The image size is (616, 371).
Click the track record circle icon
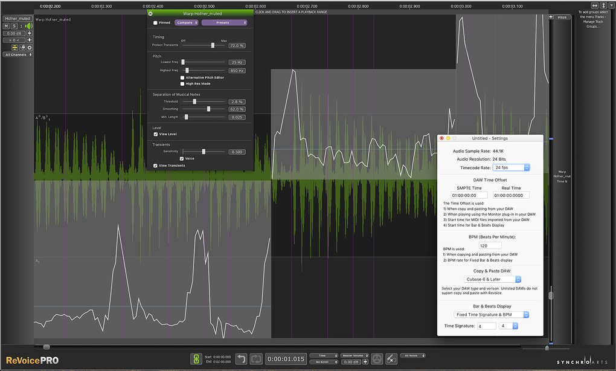30,48
